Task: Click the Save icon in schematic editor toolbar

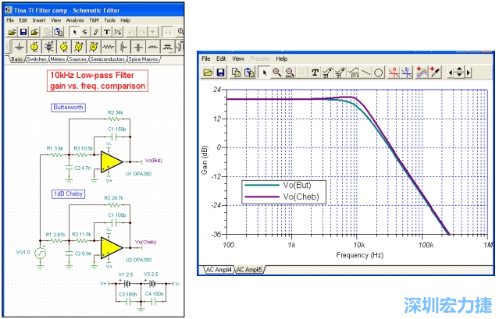Action: click(x=24, y=32)
